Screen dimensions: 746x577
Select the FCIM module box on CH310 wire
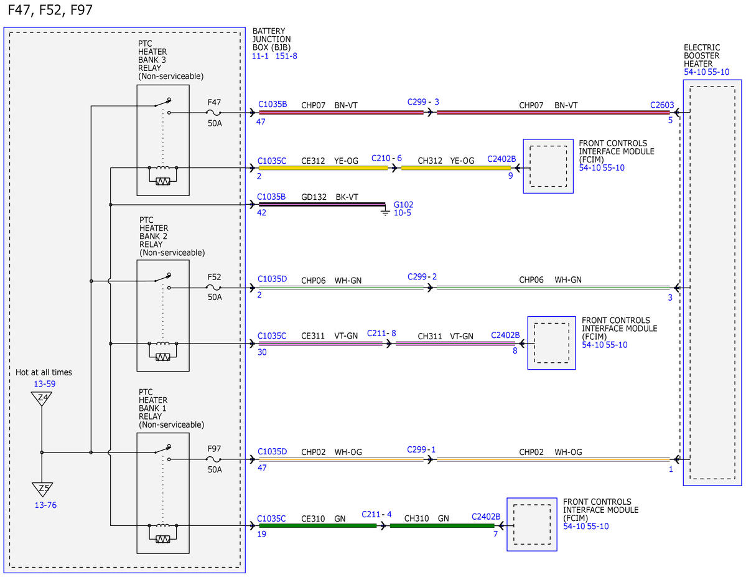(x=532, y=525)
